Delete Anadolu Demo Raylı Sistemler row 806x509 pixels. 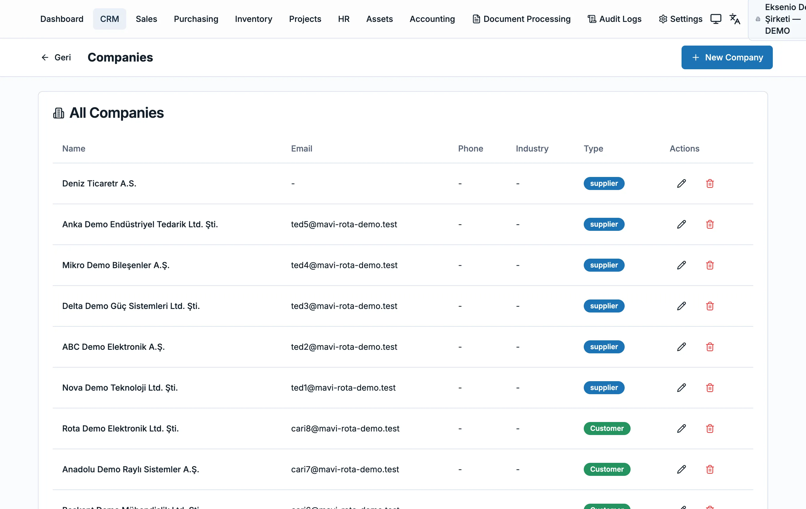coord(710,469)
